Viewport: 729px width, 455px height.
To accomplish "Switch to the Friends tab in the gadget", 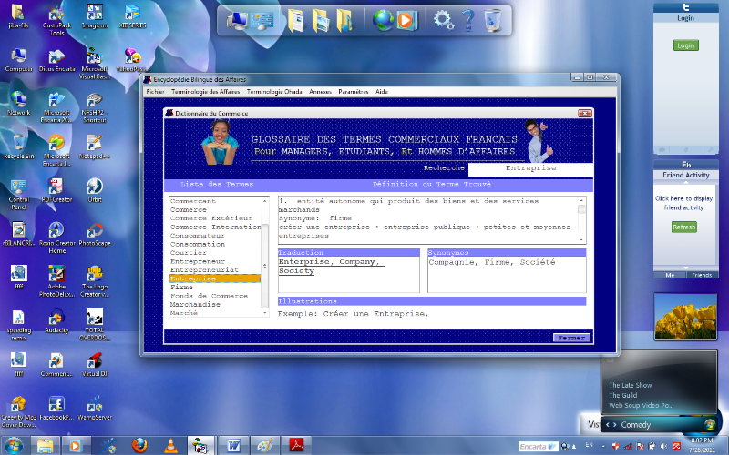I will pos(702,274).
